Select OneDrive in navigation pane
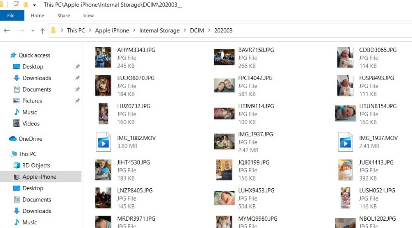The width and height of the screenshot is (412, 228). click(x=30, y=139)
